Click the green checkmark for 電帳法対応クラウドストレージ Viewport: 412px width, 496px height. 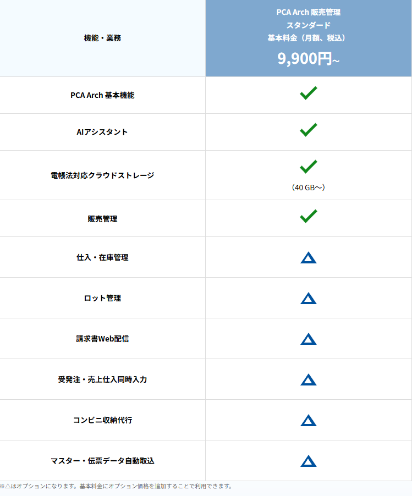tap(308, 167)
